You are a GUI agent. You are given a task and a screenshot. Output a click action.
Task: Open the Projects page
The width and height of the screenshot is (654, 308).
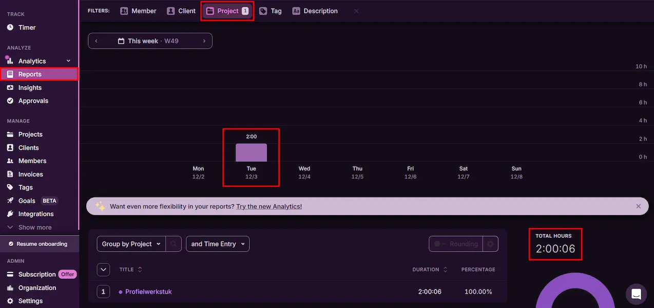click(30, 134)
